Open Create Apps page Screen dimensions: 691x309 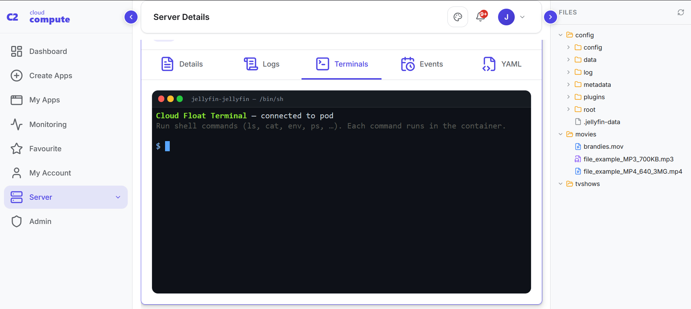pos(66,76)
